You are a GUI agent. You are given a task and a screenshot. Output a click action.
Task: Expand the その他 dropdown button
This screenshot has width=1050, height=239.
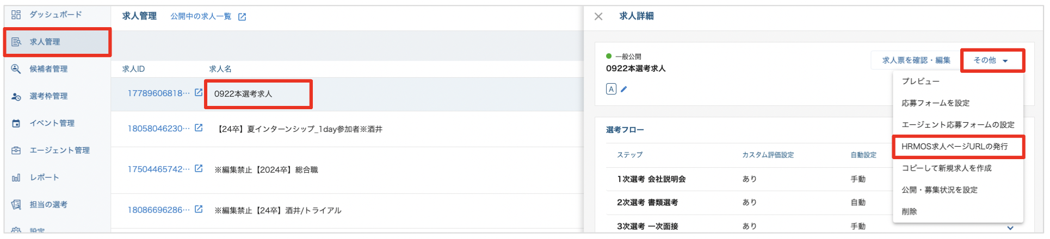992,60
